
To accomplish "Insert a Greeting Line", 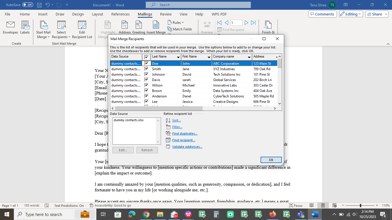I will [139, 27].
